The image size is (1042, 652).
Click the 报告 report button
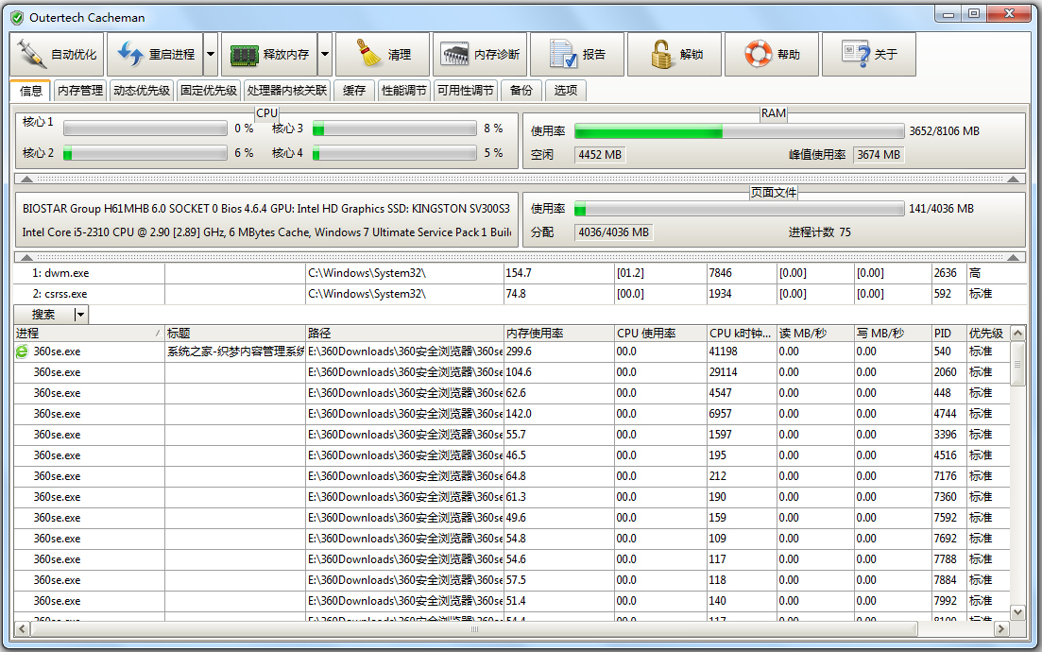click(x=577, y=55)
